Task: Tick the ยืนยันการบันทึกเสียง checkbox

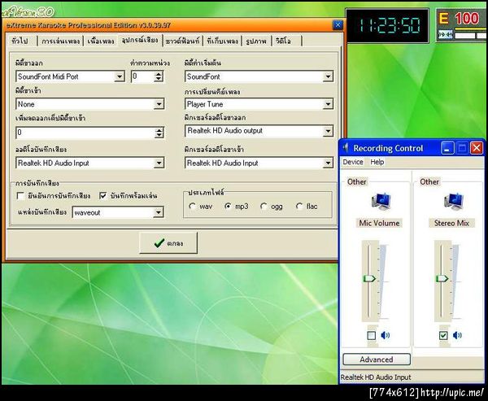Action: pos(20,196)
